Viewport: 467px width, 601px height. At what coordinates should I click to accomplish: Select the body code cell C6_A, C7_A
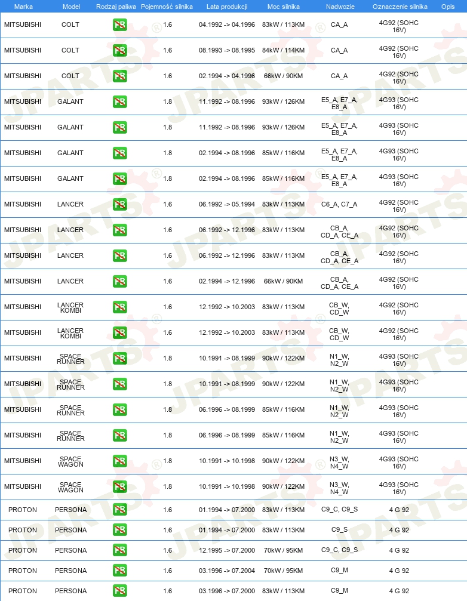coord(339,204)
